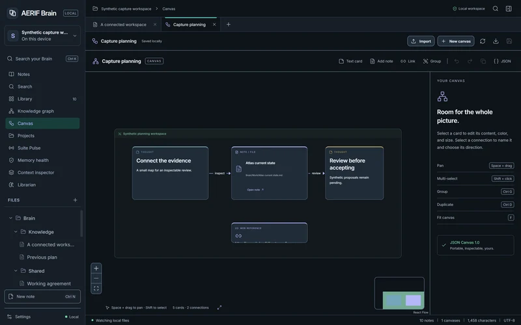Close the Capture planning tab

214,25
